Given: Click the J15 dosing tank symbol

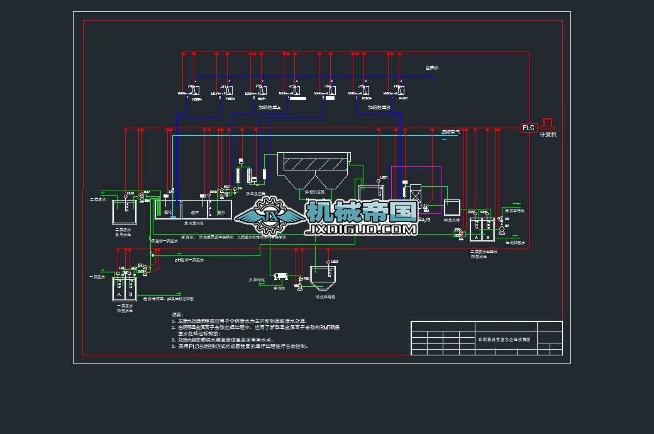Looking at the screenshot, I should (x=366, y=91).
